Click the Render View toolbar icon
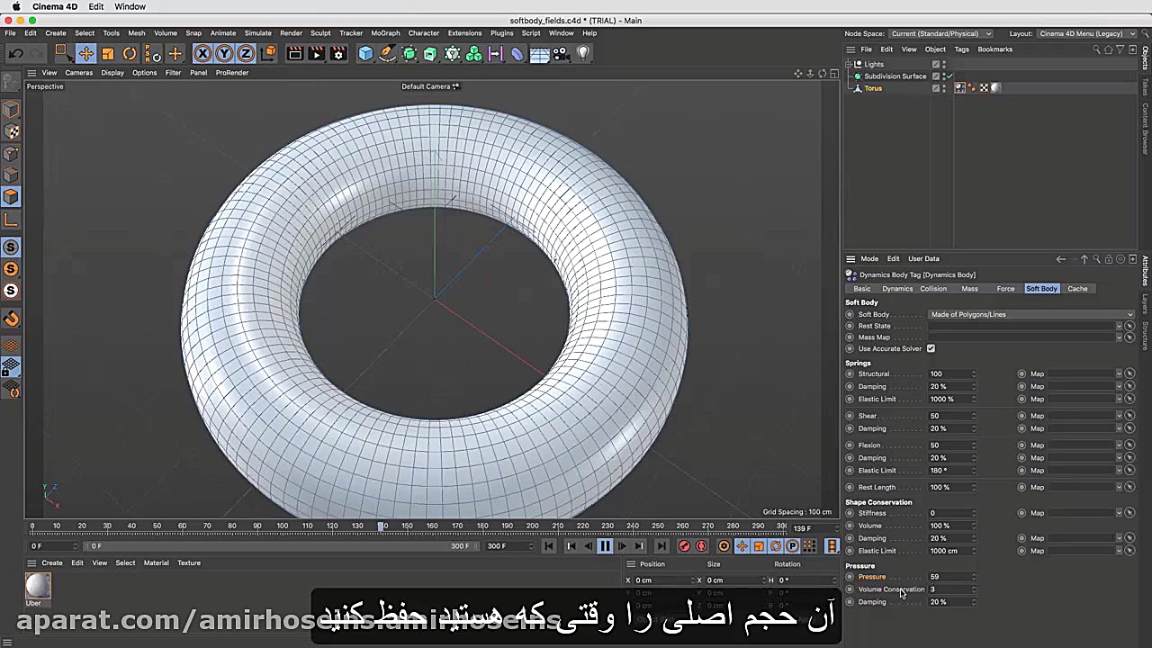1152x648 pixels. (295, 54)
